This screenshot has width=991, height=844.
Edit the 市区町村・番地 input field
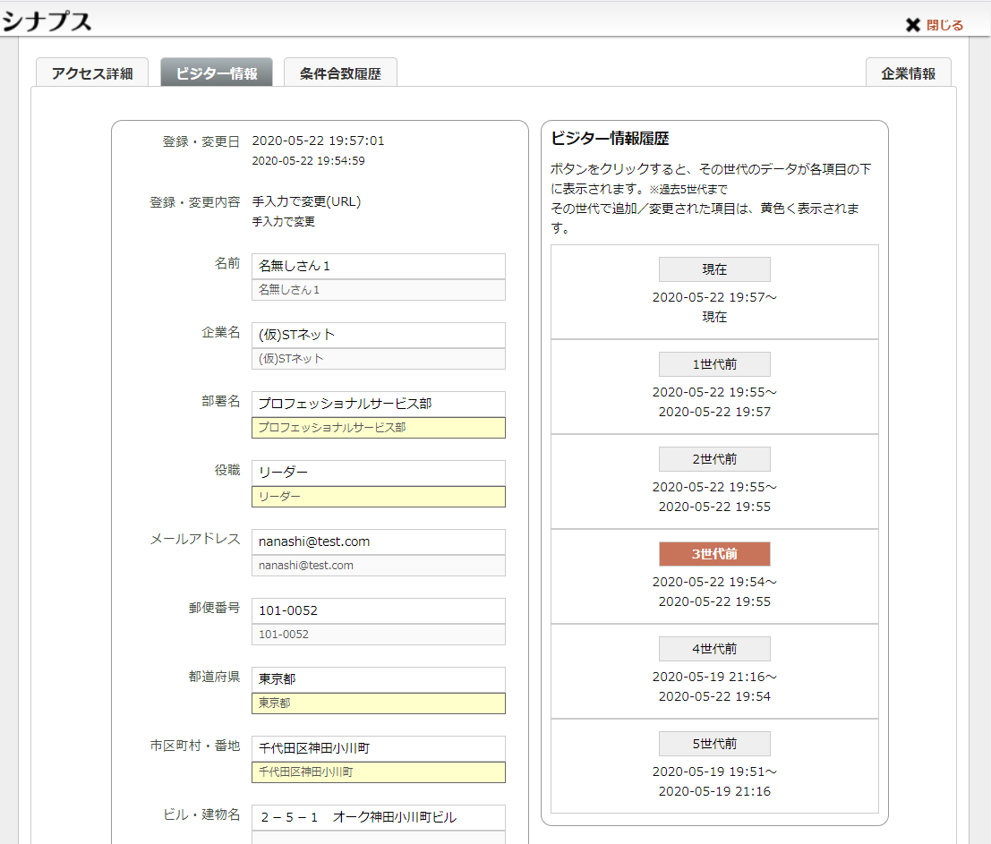pos(378,748)
